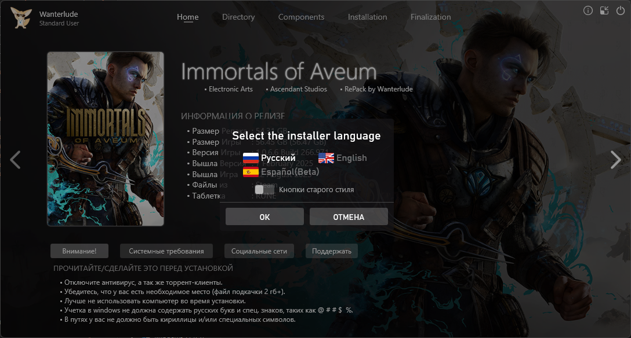Viewport: 631px width, 338px height.
Task: Click the Immortals of Aveum cover art
Action: point(106,139)
